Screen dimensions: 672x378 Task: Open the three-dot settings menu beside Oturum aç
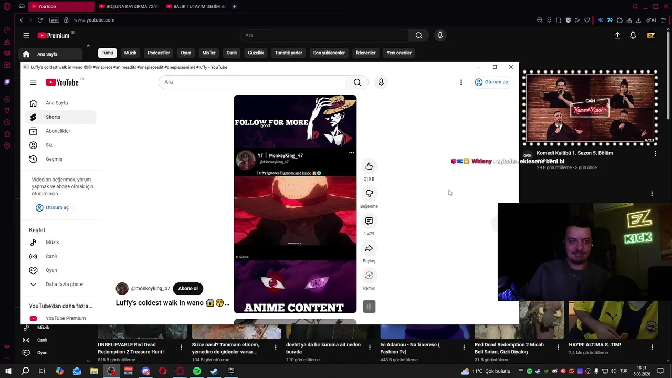(x=461, y=82)
